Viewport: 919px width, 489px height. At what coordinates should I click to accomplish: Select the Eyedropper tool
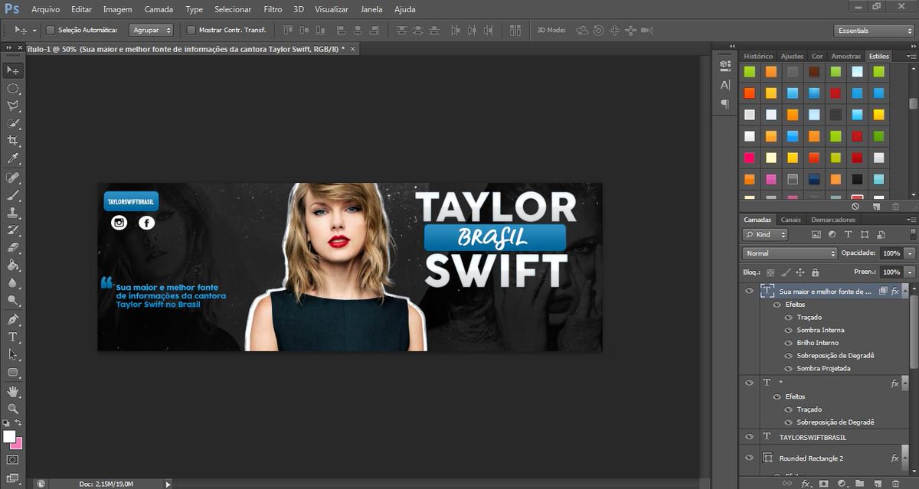[x=13, y=158]
